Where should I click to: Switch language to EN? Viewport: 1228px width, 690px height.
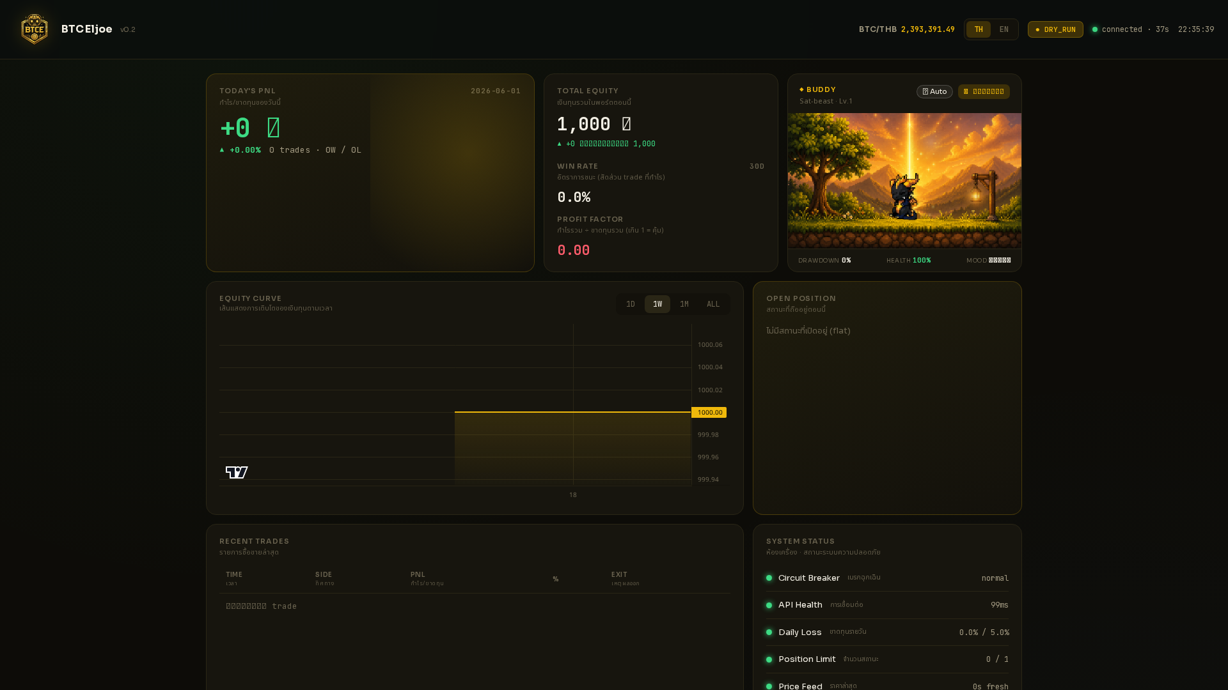[x=1004, y=29]
